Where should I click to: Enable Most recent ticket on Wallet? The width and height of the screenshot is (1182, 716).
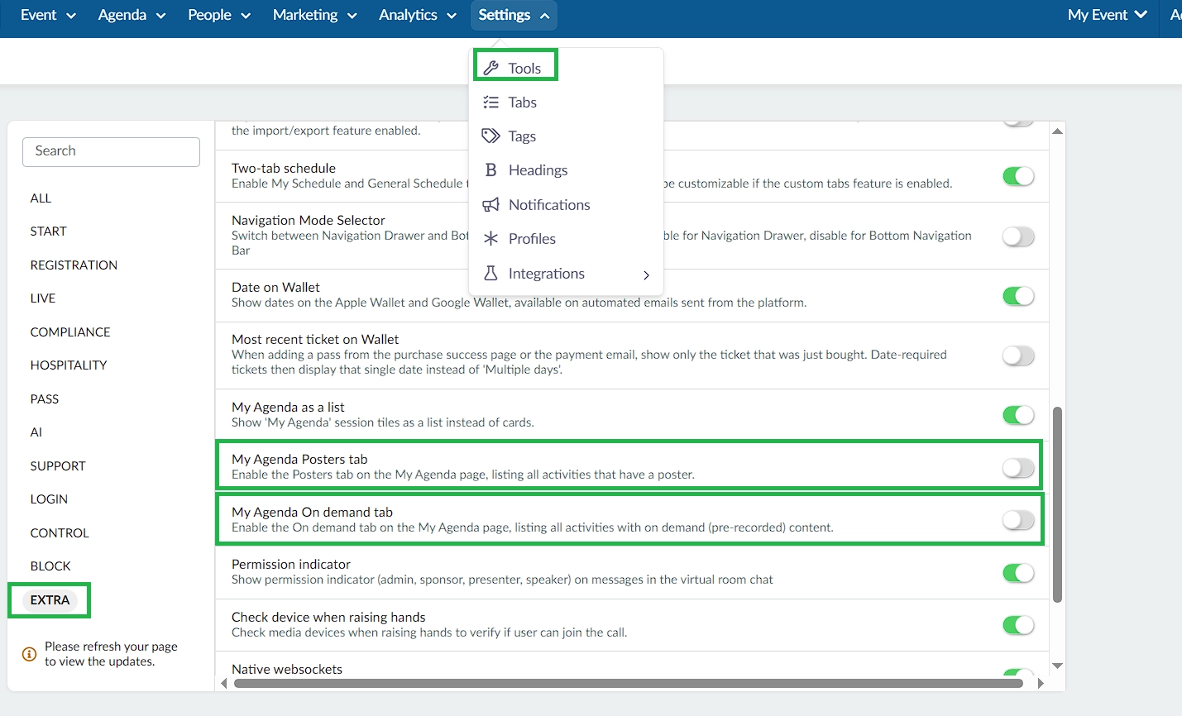point(1018,356)
